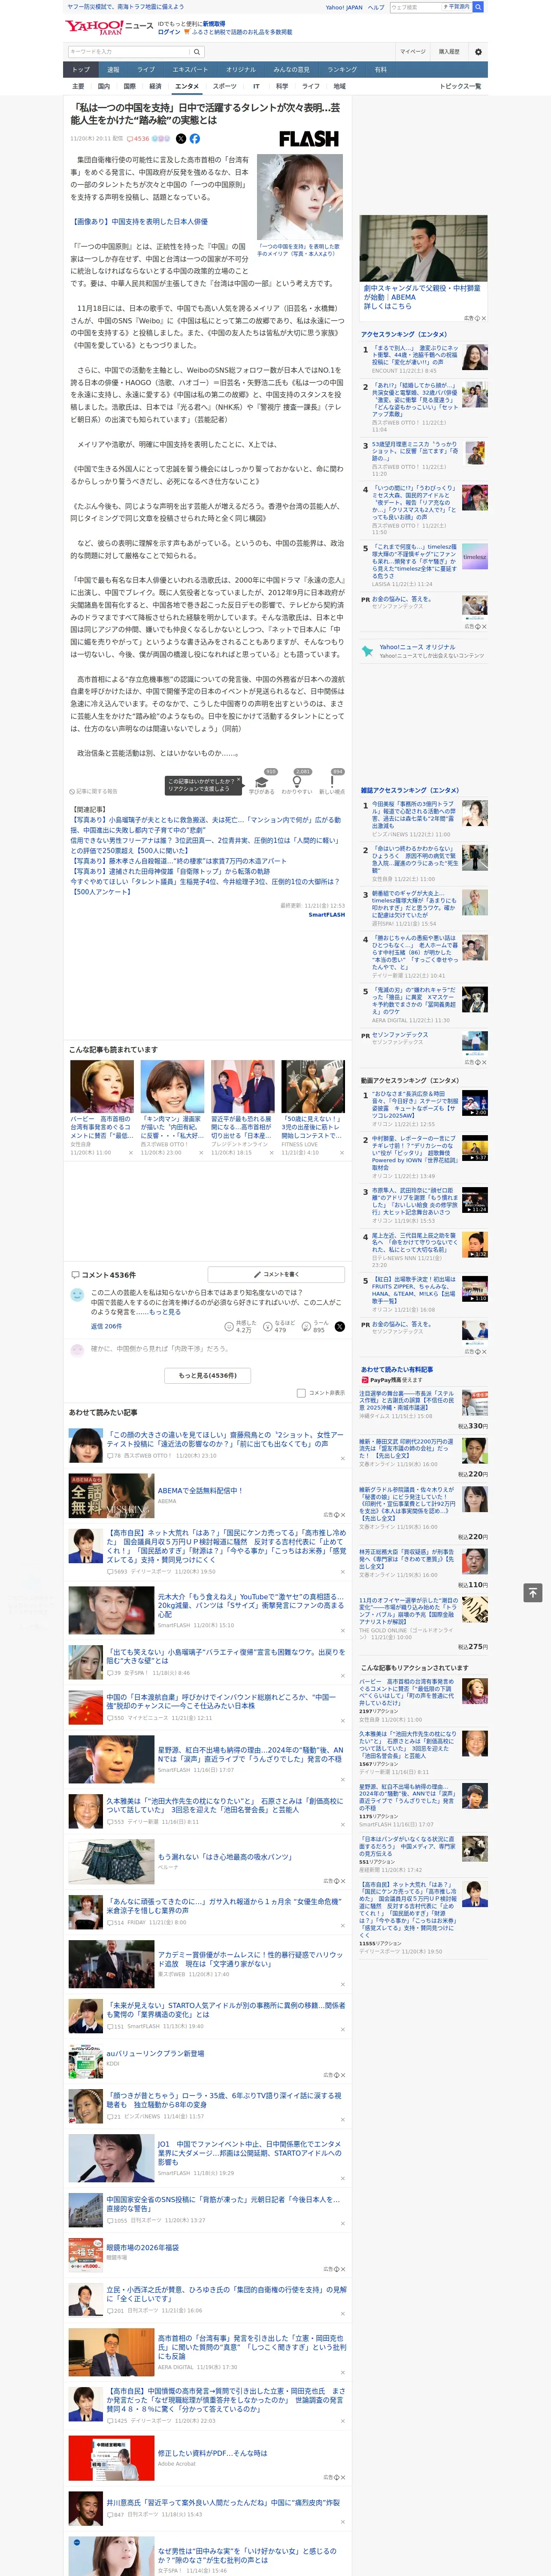
Task: Open the SmartFLASH source link below article
Action: click(x=326, y=914)
